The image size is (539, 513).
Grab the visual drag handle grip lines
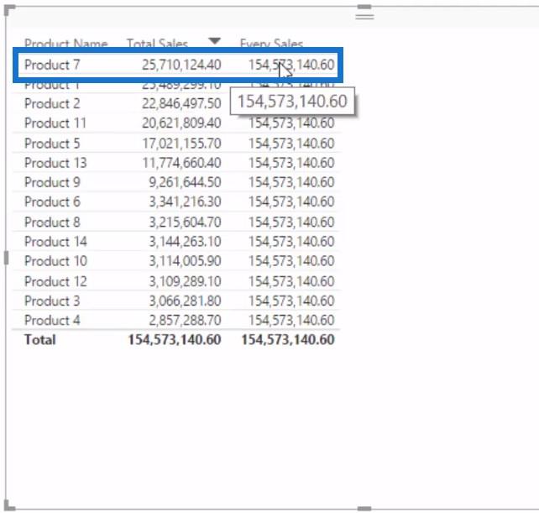(x=364, y=16)
